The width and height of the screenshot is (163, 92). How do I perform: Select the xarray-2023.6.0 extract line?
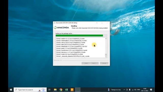tap(71, 43)
